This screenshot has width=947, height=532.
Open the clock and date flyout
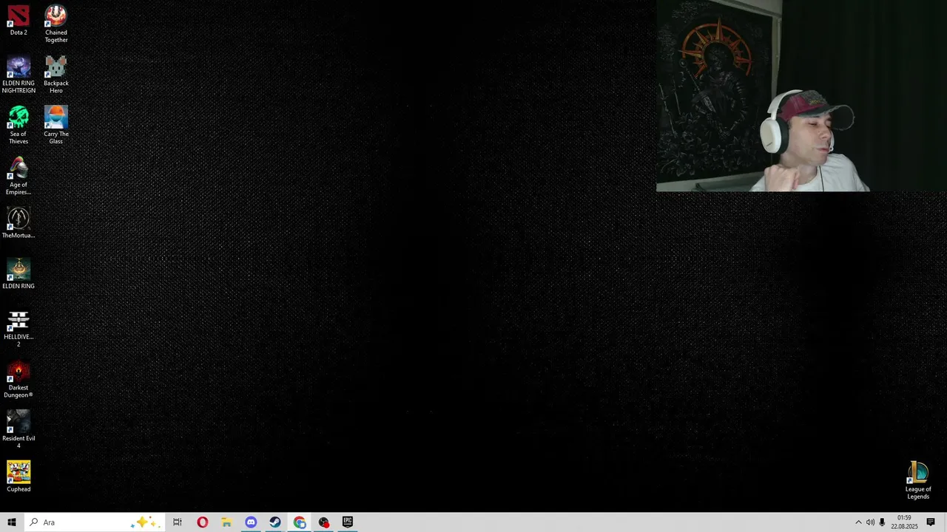[904, 522]
